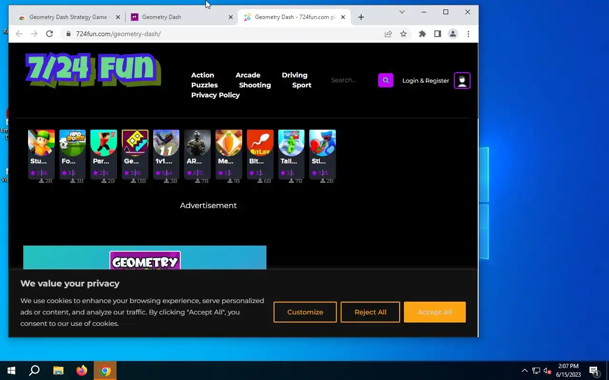Open the BitLife game thumbnail

260,143
